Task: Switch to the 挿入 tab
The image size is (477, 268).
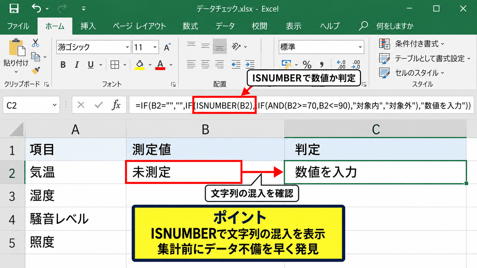Action: 88,26
